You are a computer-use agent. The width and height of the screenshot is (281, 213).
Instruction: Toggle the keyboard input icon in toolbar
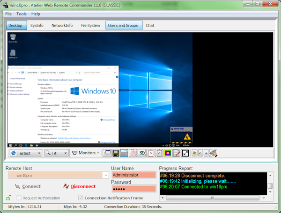[x=124, y=153]
